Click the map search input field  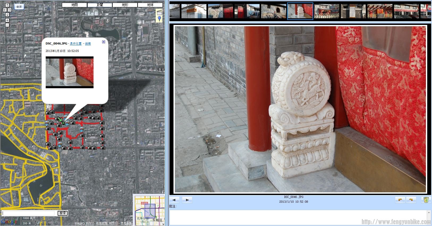tap(29, 213)
